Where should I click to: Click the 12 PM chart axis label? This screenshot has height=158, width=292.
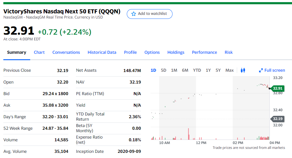coord(201,143)
